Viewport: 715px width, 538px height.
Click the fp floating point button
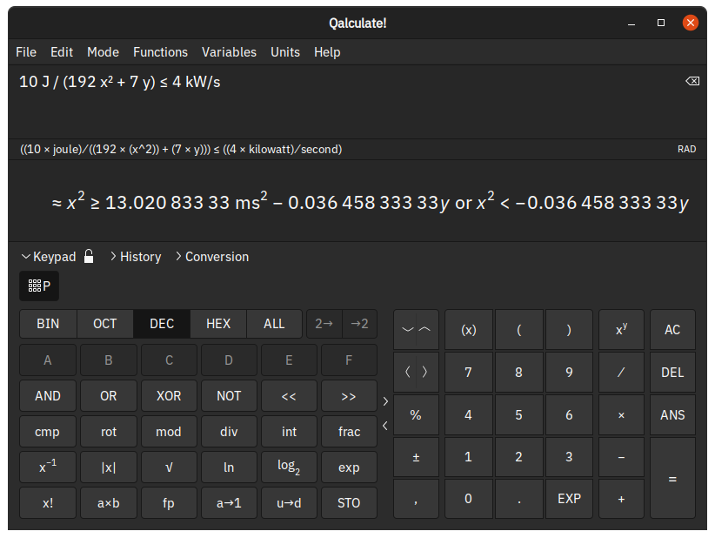[x=169, y=502]
